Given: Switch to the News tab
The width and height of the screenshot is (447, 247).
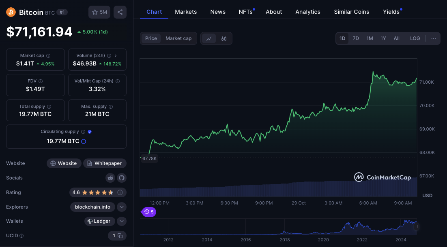Looking at the screenshot, I should tap(218, 12).
